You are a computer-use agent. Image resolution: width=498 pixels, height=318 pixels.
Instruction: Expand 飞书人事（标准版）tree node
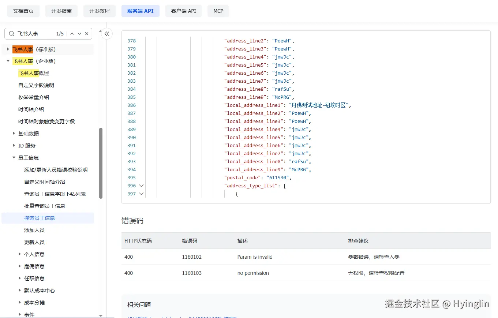coord(8,49)
